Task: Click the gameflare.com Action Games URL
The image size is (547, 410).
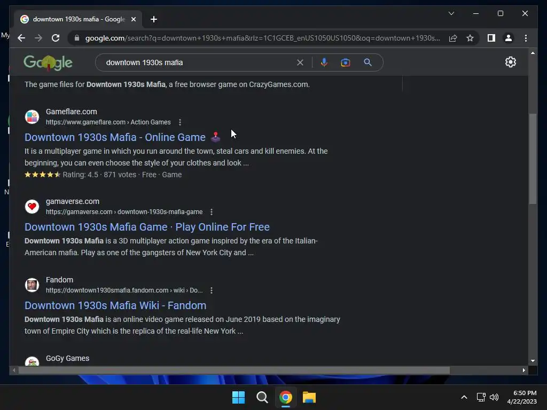Action: 108,122
